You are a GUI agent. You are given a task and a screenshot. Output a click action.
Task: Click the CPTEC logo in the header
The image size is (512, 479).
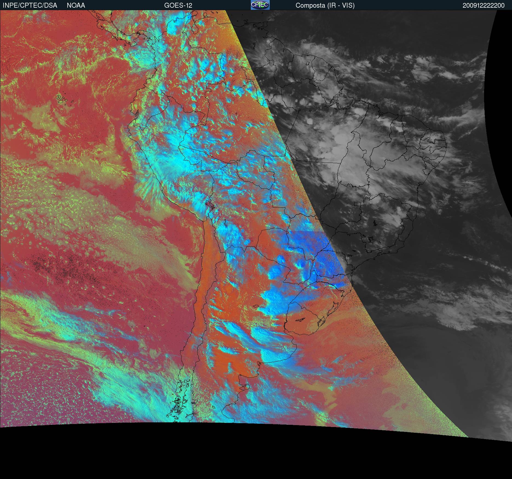pos(260,5)
